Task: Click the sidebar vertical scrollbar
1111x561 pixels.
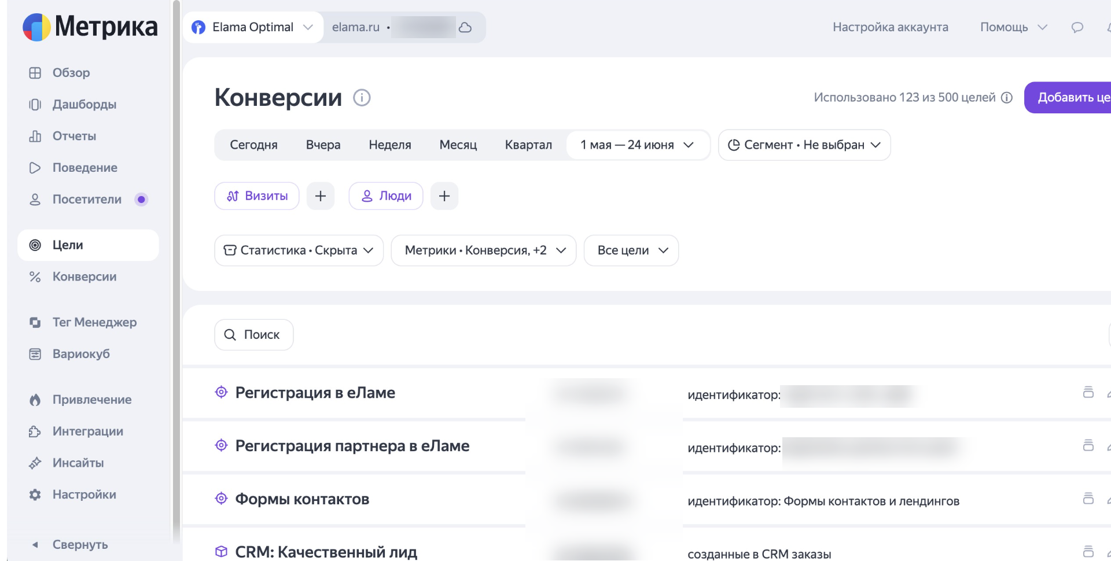Action: coord(176,272)
